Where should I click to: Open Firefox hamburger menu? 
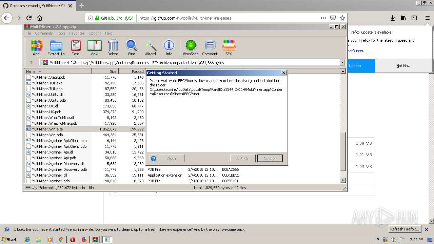[x=428, y=18]
